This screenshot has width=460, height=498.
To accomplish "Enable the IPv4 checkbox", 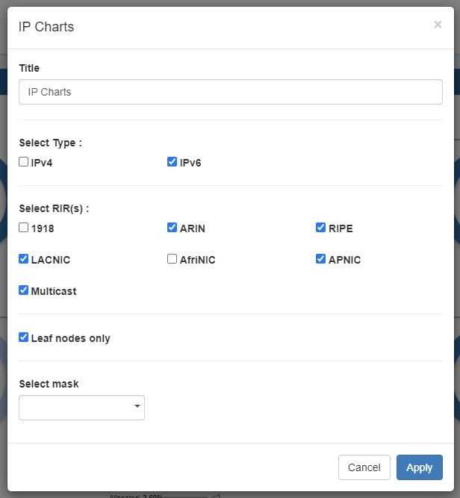I will (24, 161).
